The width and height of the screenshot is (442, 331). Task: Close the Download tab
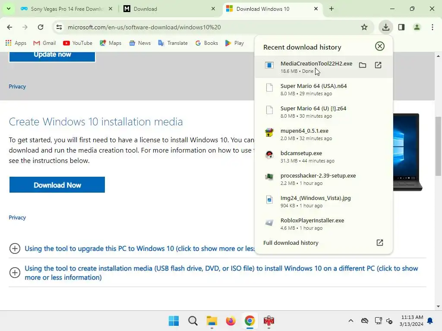(x=213, y=9)
